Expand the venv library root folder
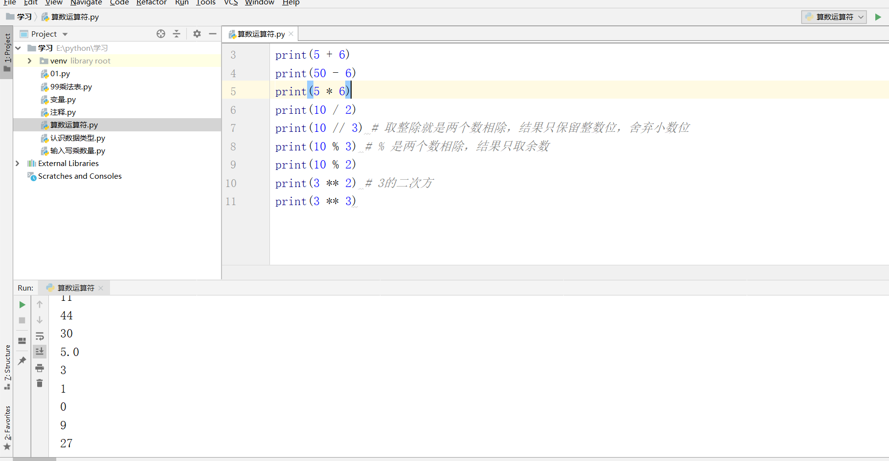889x461 pixels. [x=29, y=61]
